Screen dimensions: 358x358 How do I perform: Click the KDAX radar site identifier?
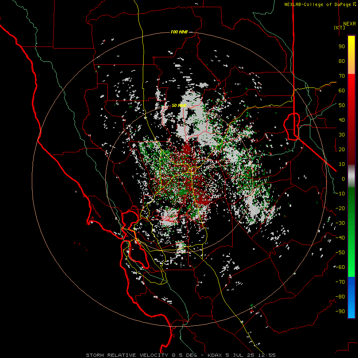(214, 355)
